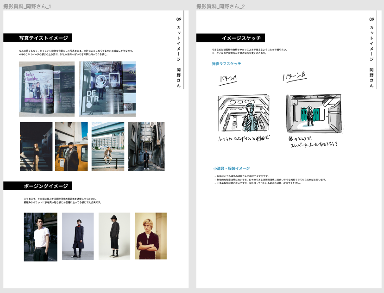Select the blond man crossed-arms photo
This screenshot has width=384, height=293.
[x=151, y=236]
